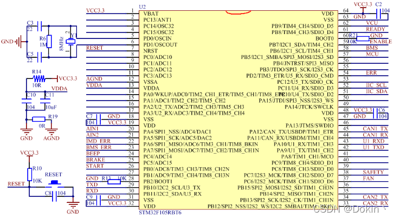The image size is (394, 218).
Task: Click the PA13/JTMS/SWDIO pin label
Action: (309, 125)
